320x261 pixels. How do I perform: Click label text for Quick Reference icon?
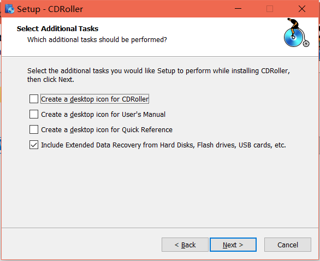[x=106, y=129]
